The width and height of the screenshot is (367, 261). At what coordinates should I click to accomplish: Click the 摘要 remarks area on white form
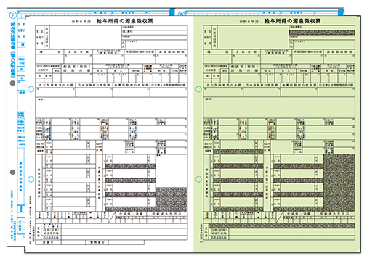pos(111,107)
